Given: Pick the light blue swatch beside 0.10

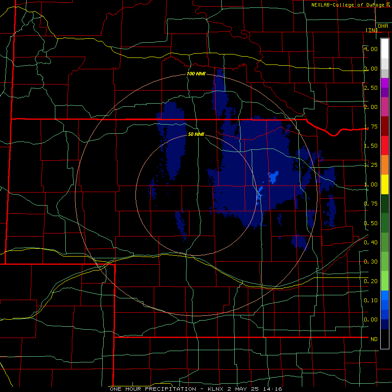Looking at the screenshot, I should [x=385, y=295].
